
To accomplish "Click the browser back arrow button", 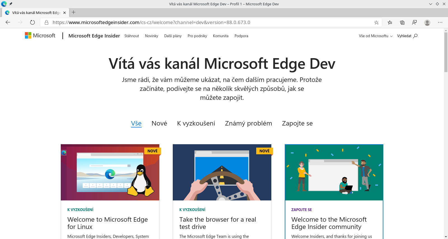I will coord(8,22).
